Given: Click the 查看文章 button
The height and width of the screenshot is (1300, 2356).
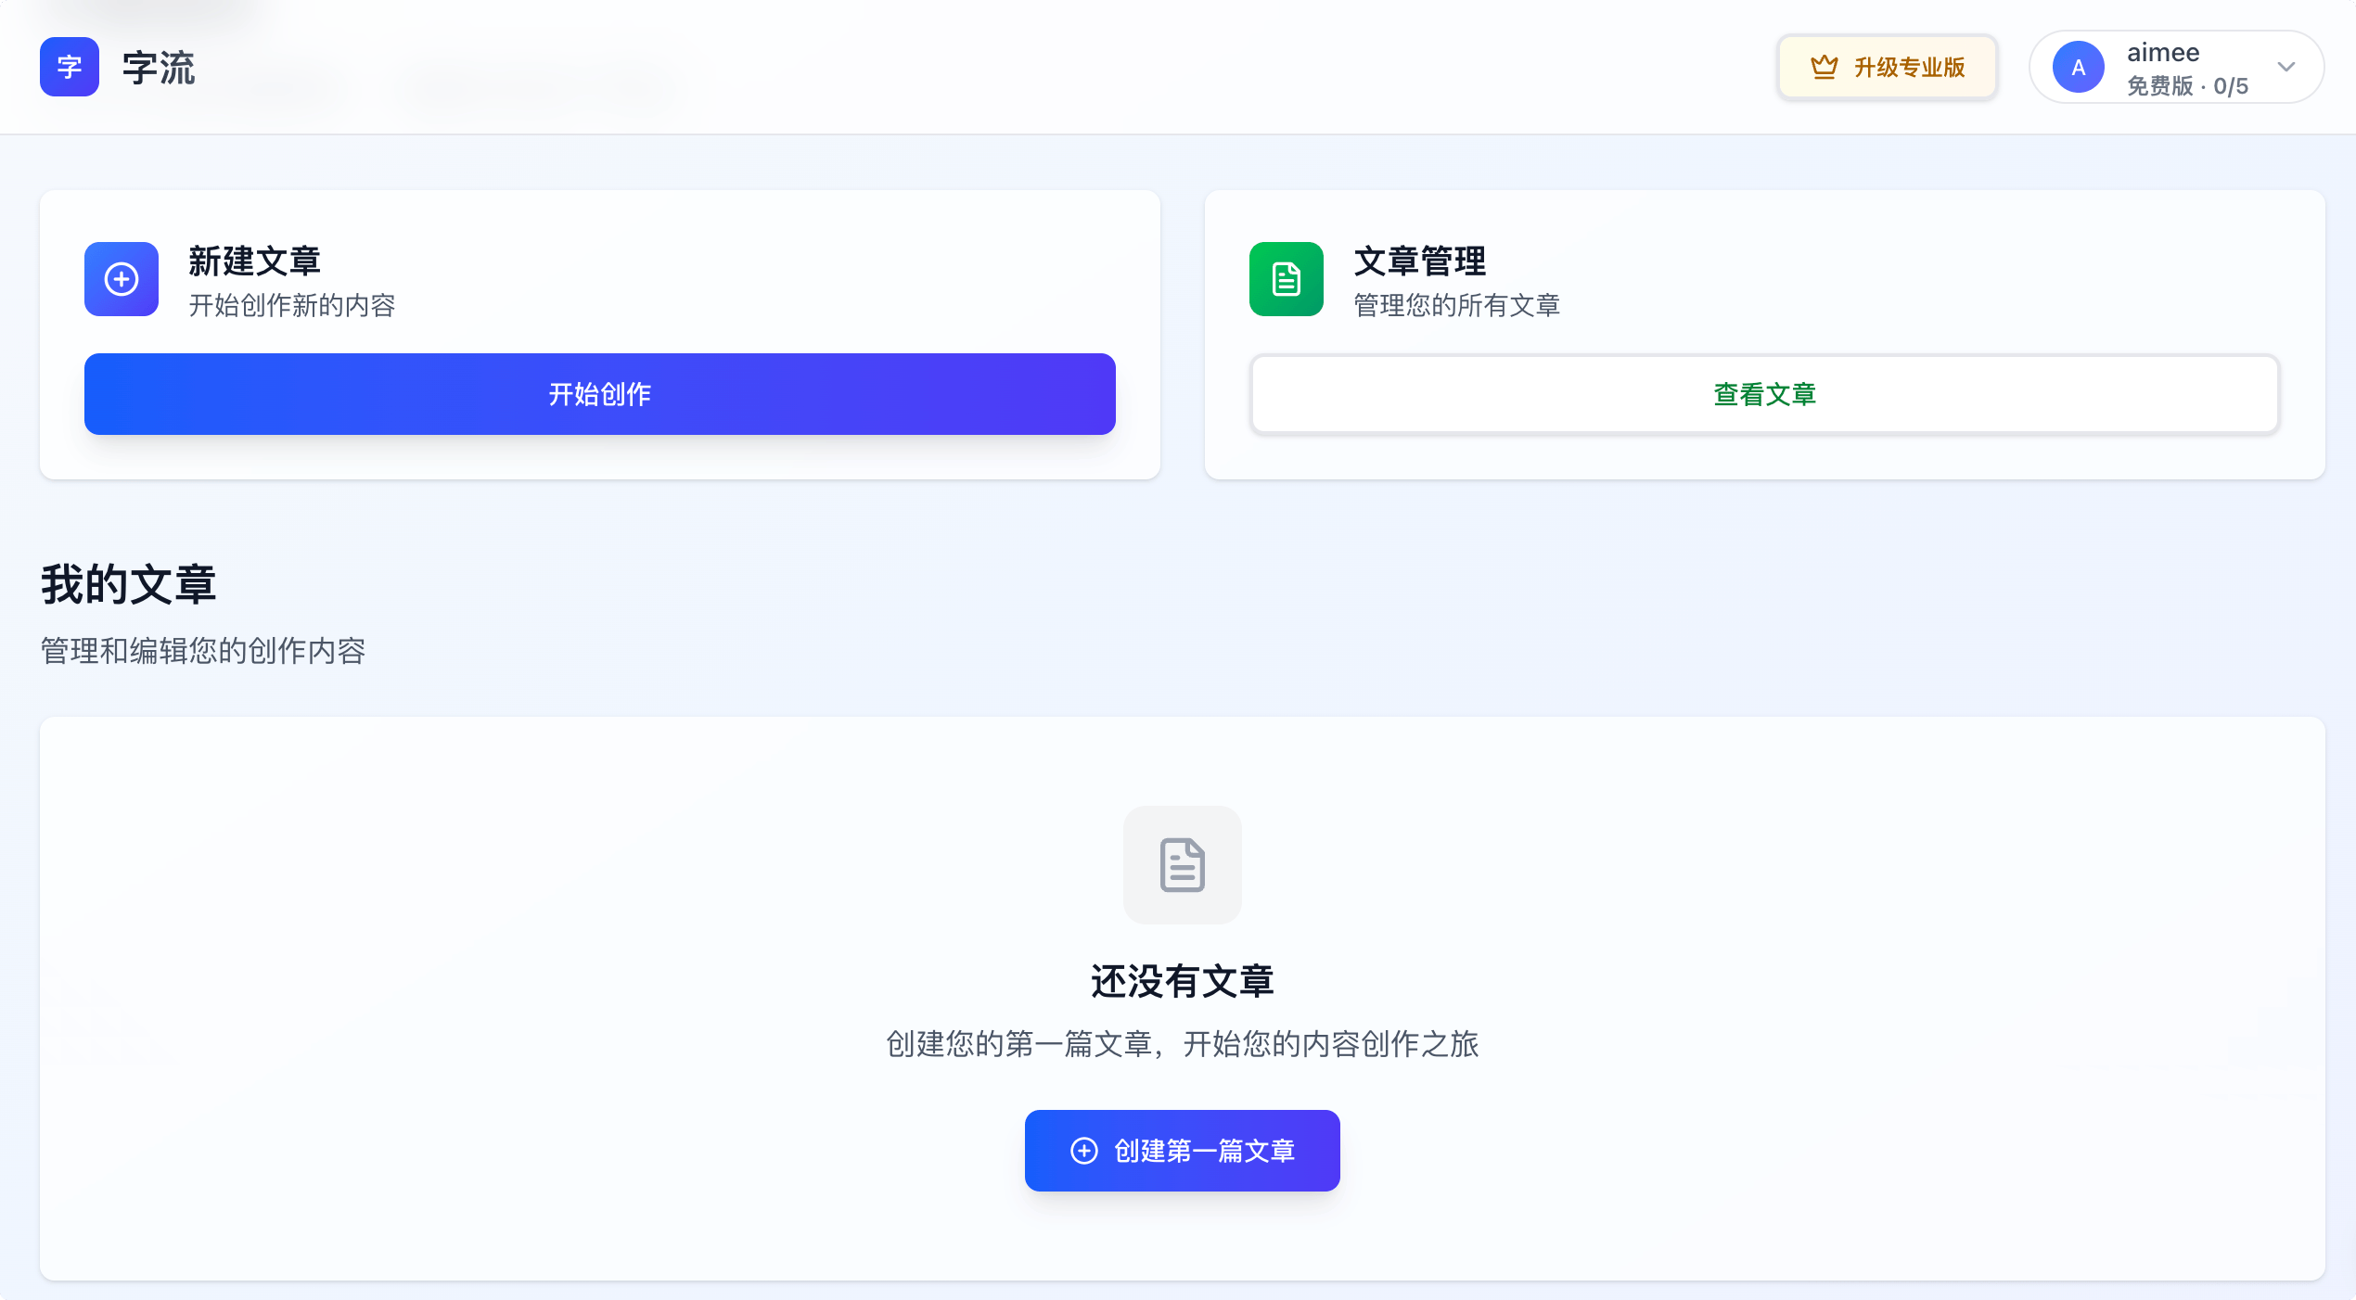Looking at the screenshot, I should coord(1763,394).
